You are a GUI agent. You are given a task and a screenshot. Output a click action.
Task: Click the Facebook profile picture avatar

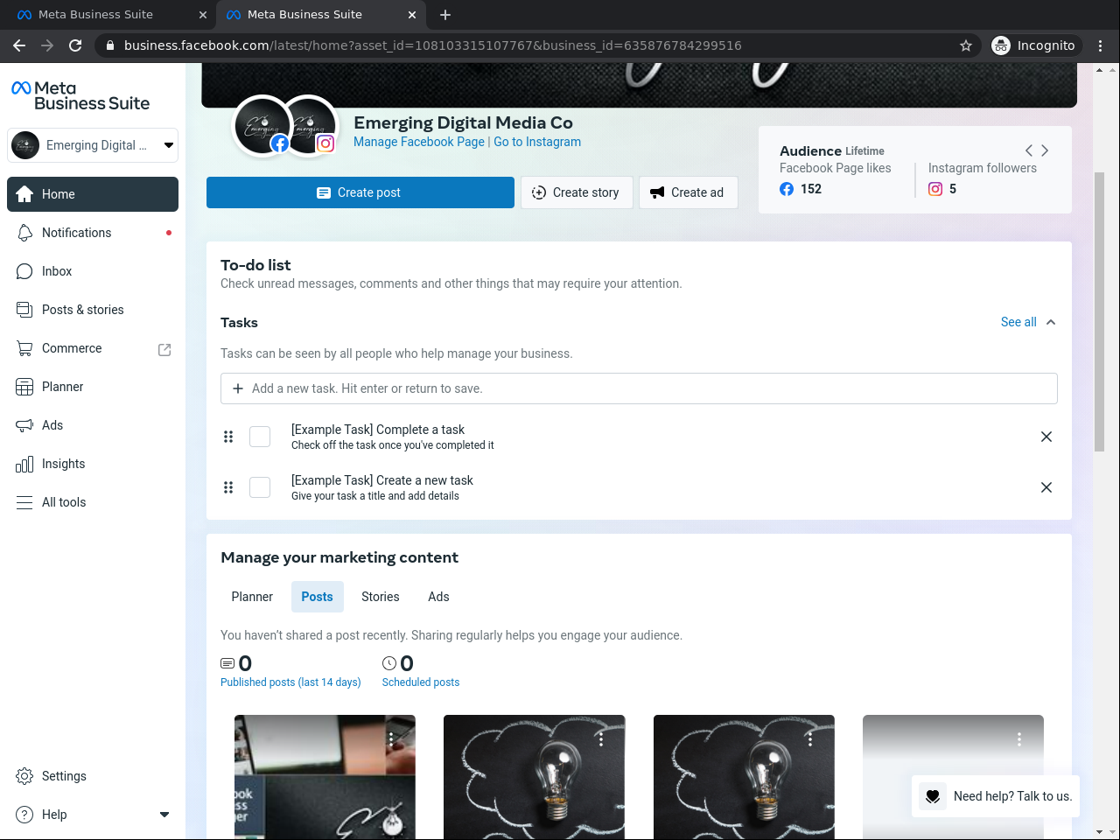262,126
